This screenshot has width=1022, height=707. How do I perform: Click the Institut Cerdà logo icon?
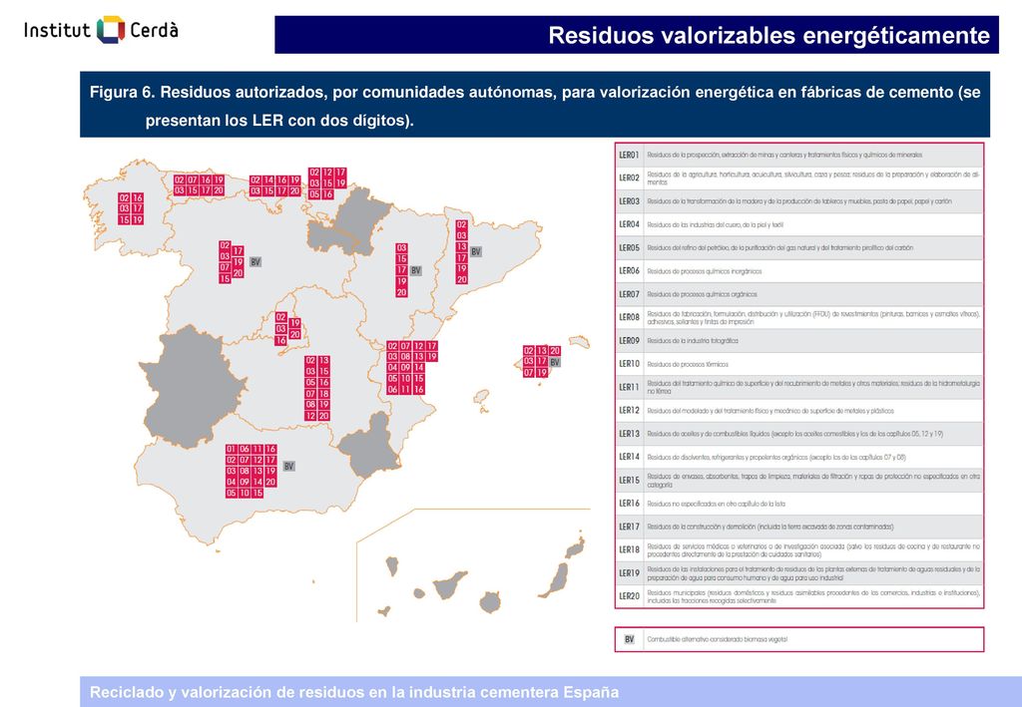(x=110, y=30)
